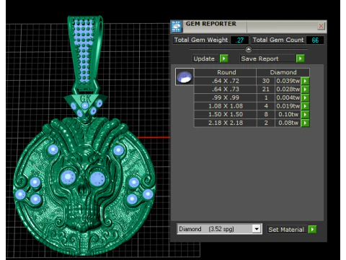The image size is (346, 260).
Task: Click the GEM REPORTER title bar
Action: tap(249, 27)
